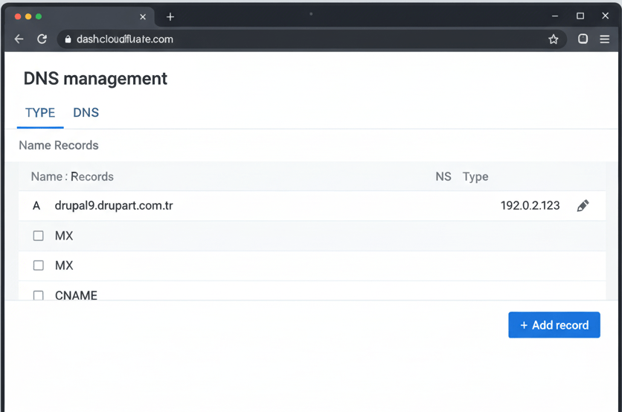Tick the second MX record checkbox
Screen dimensions: 622x412
pyautogui.click(x=39, y=265)
